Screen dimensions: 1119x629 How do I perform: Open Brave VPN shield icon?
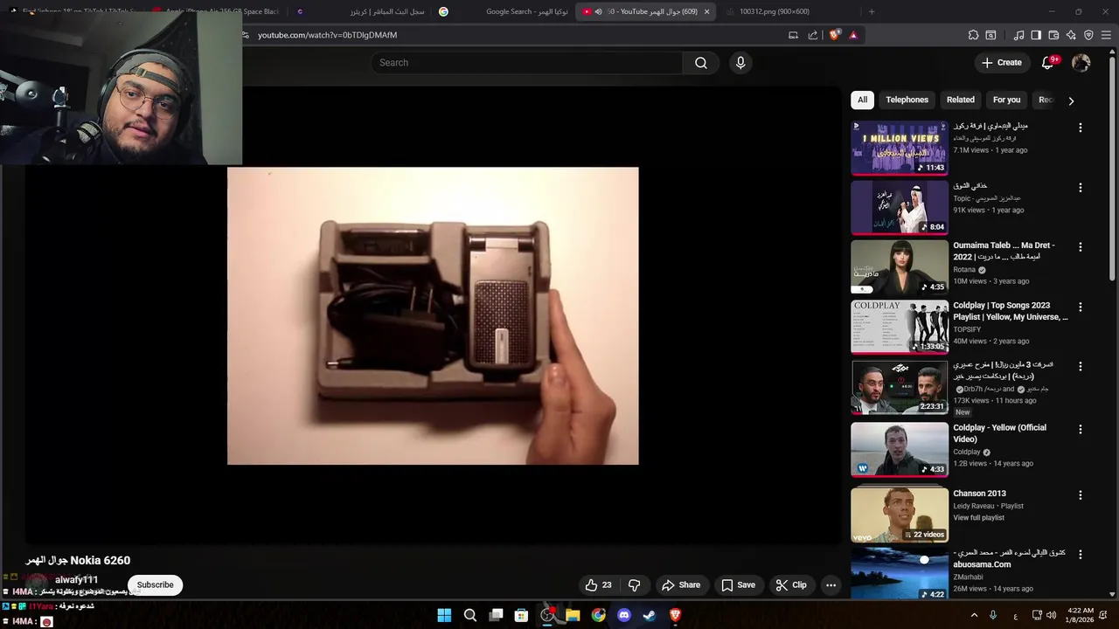click(1088, 35)
